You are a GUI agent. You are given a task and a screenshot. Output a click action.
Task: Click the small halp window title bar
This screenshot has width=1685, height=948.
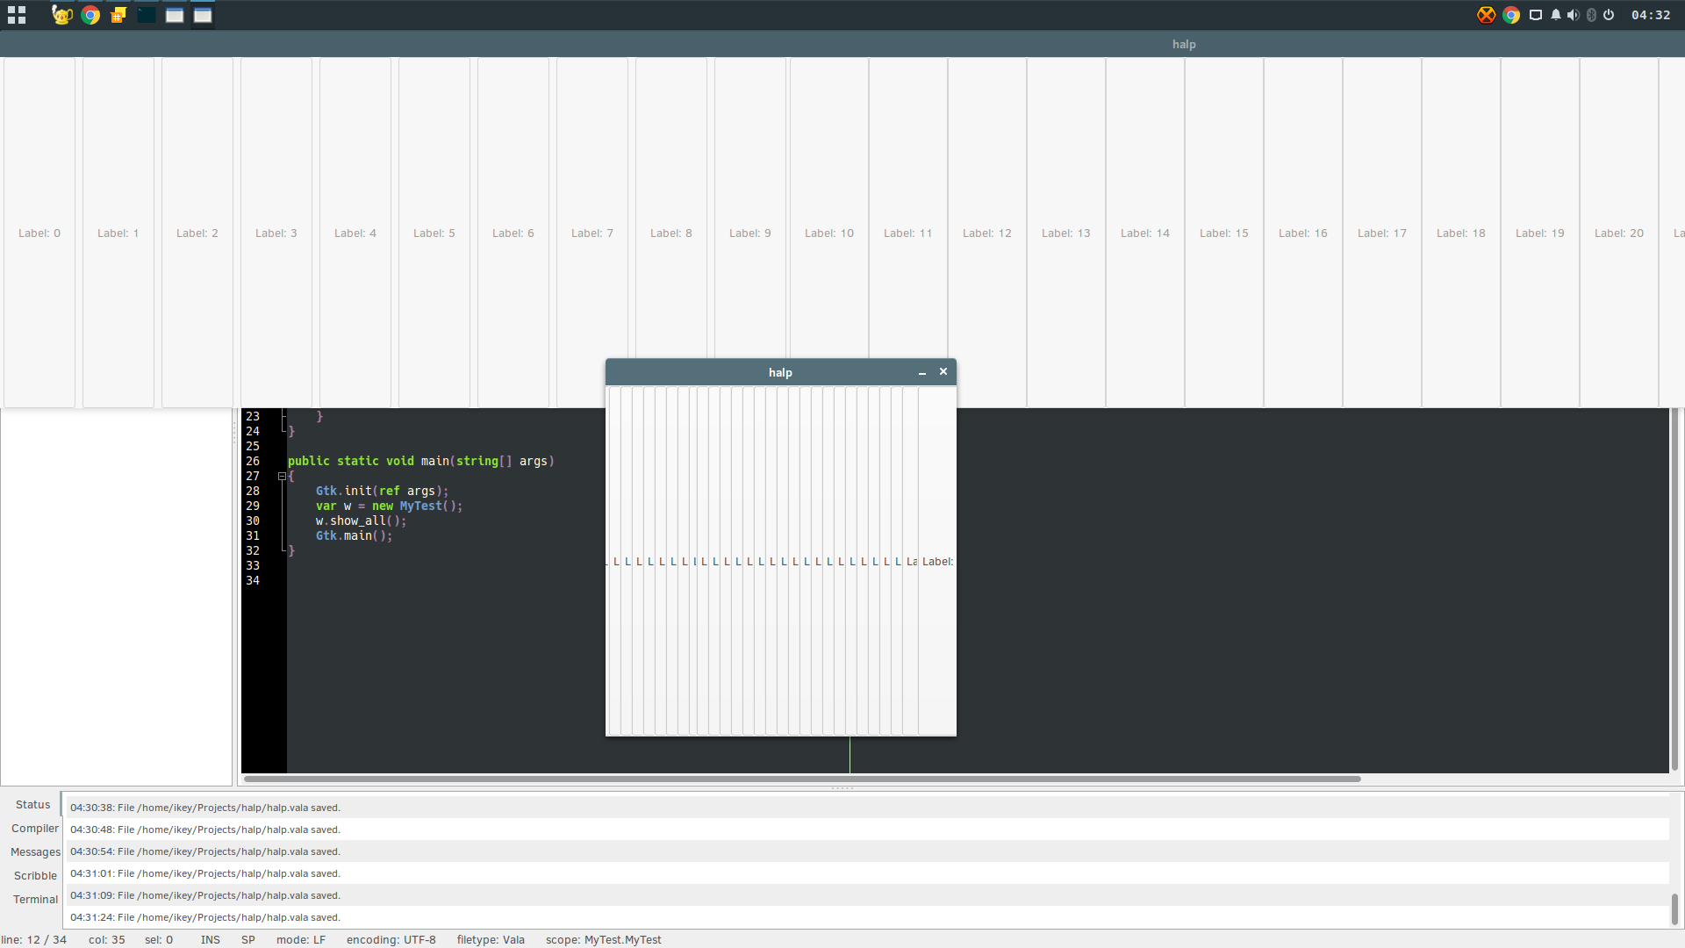780,372
